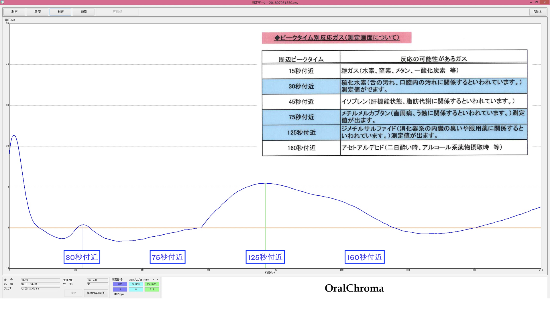Select the cyan CH3SH gas label
Image resolution: width=550 pixels, height=309 pixels.
[x=136, y=284]
